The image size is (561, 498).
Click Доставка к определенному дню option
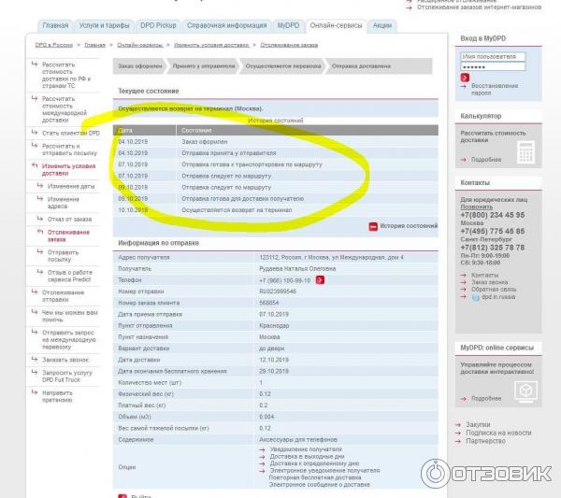(x=314, y=463)
